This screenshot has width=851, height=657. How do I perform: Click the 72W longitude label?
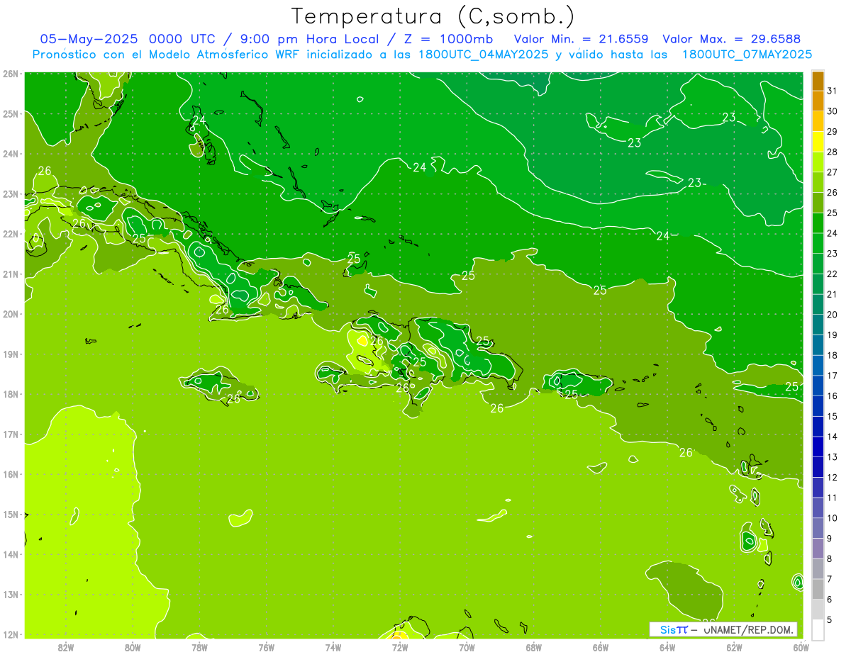tap(400, 647)
